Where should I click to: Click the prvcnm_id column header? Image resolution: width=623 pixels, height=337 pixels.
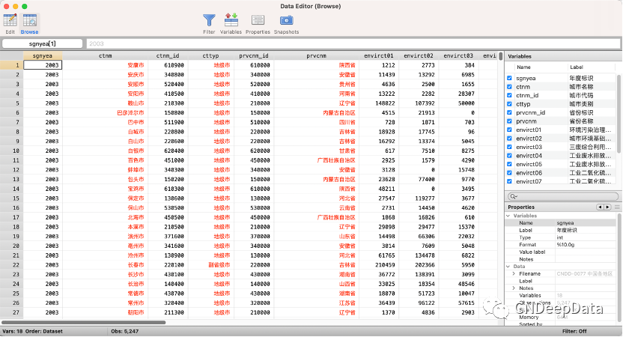click(x=254, y=55)
